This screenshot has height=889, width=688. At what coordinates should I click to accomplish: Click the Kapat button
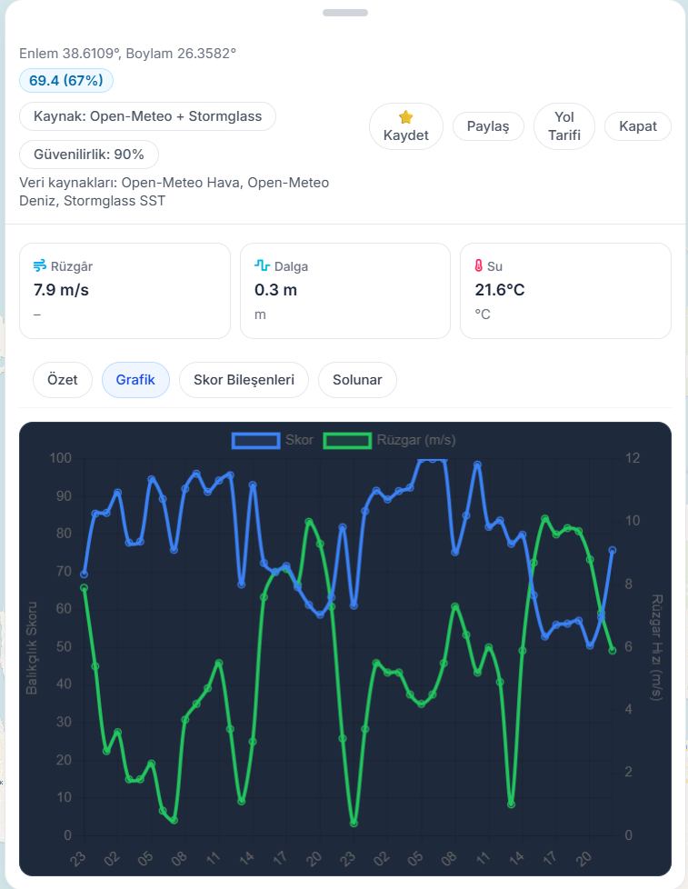coord(637,125)
